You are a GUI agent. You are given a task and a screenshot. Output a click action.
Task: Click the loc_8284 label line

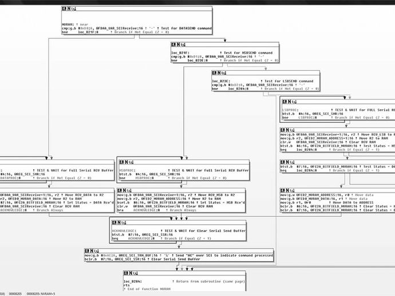click(x=184, y=282)
